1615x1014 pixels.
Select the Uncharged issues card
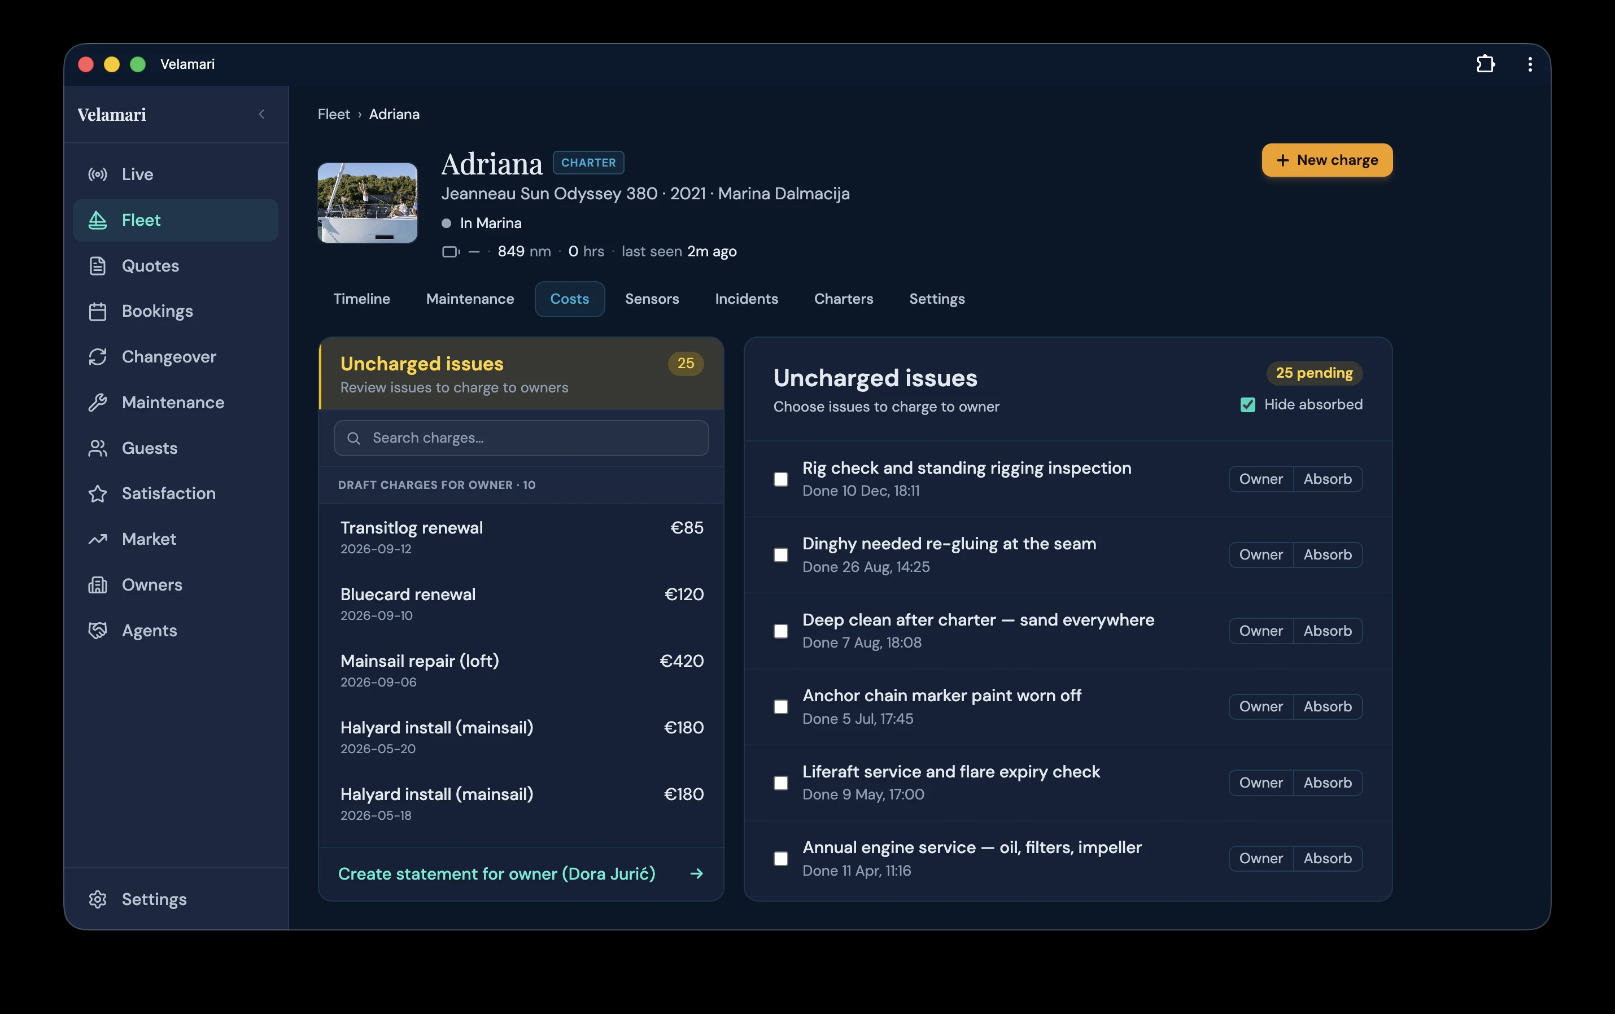pyautogui.click(x=521, y=374)
